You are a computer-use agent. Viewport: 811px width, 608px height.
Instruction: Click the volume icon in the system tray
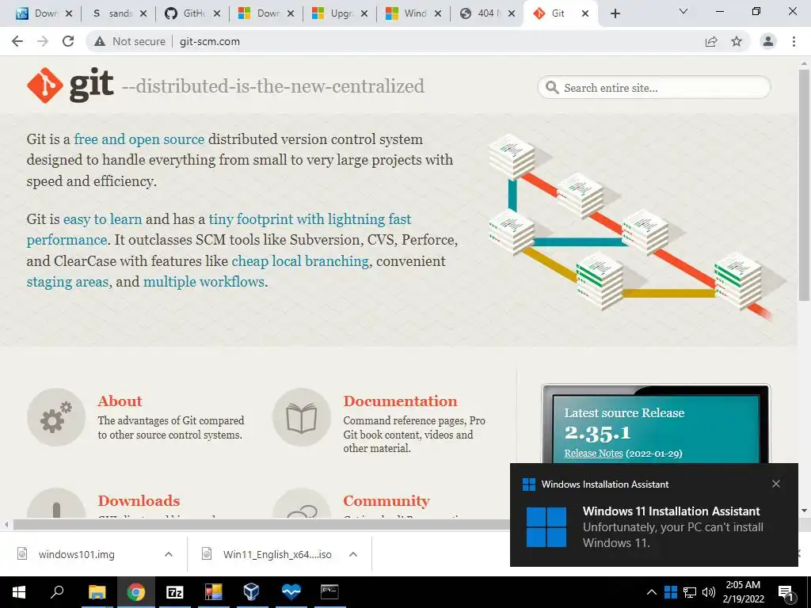(x=709, y=592)
